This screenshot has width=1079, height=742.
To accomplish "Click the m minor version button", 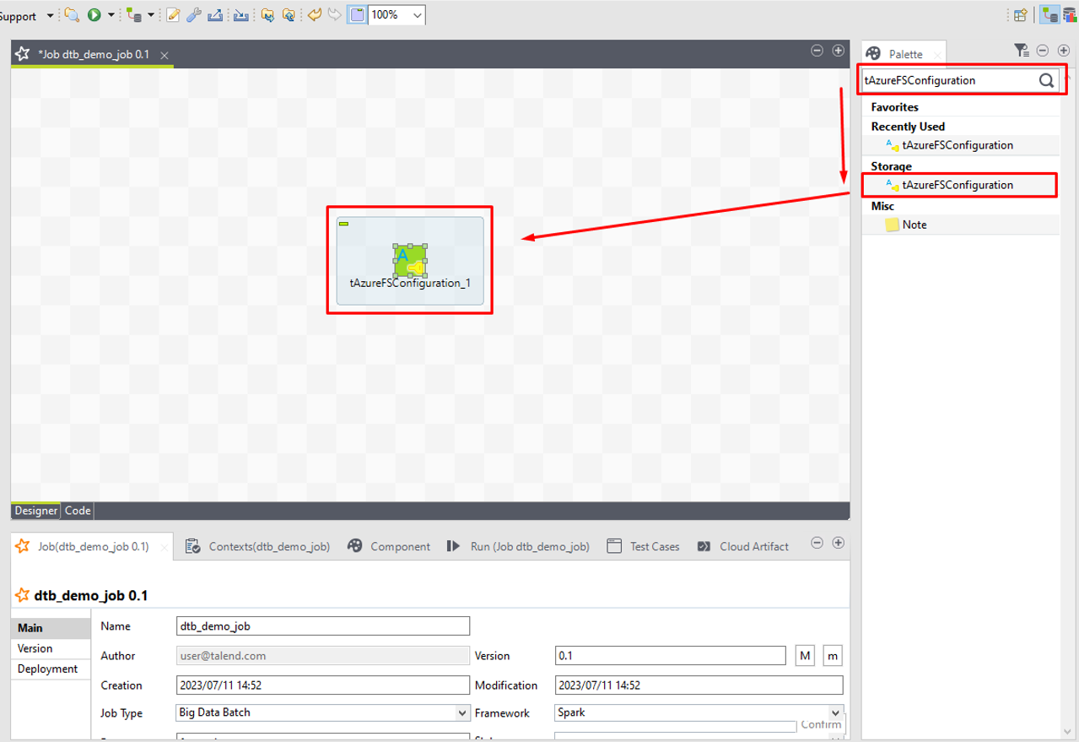I will [833, 656].
